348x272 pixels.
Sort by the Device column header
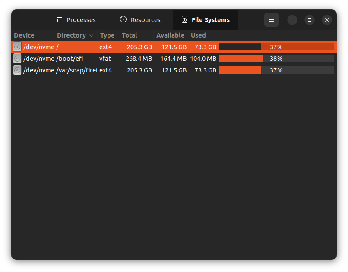click(32, 35)
